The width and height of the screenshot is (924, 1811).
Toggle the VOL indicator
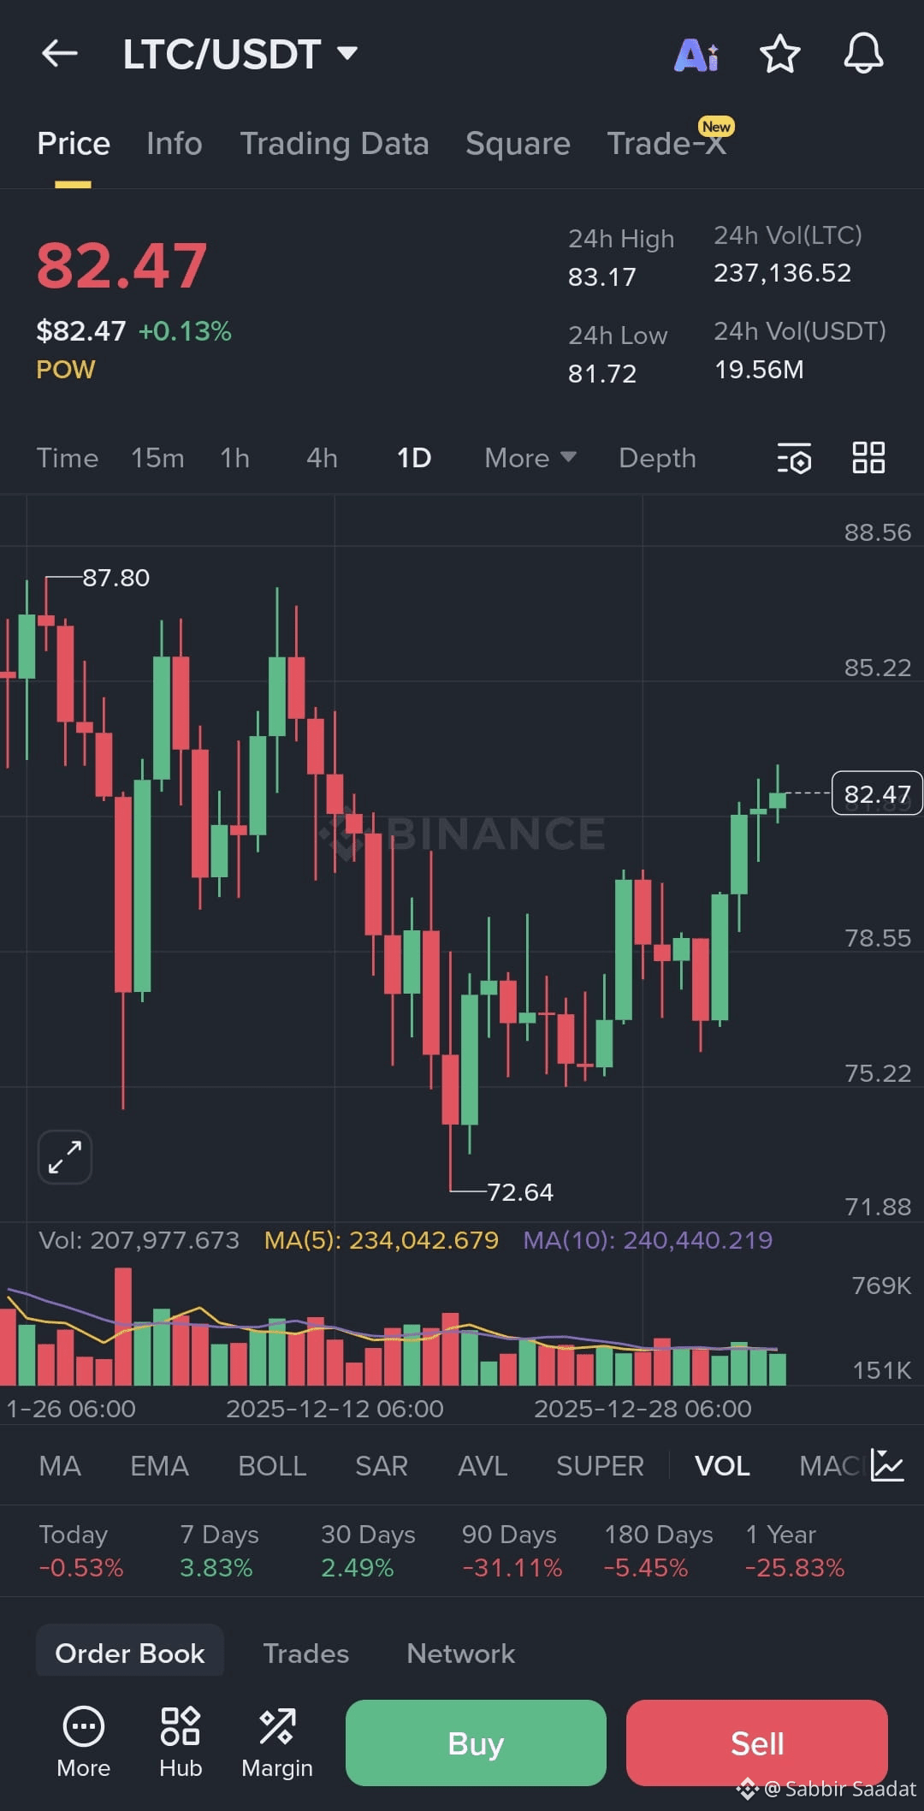point(722,1466)
